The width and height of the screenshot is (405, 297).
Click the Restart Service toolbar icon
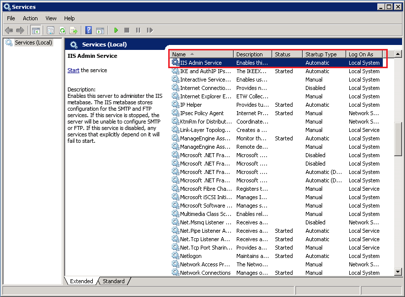(x=148, y=30)
